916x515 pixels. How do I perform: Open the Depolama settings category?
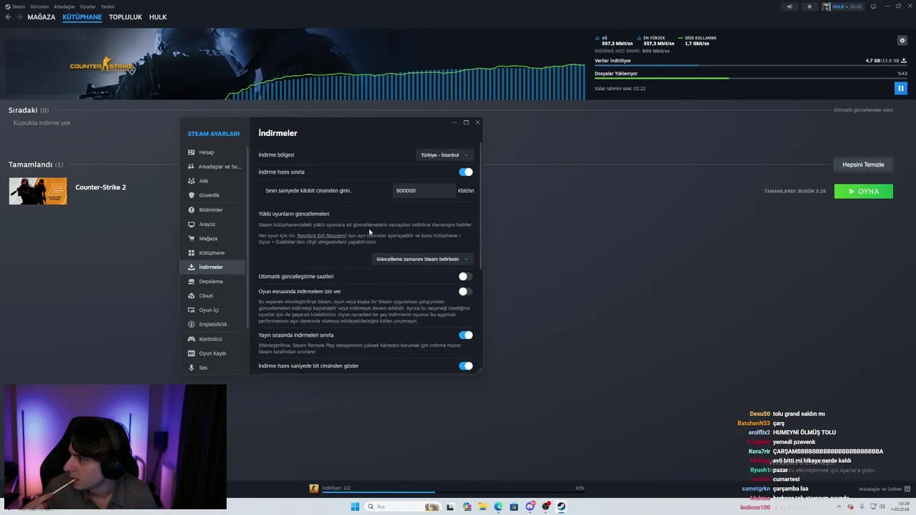(213, 281)
